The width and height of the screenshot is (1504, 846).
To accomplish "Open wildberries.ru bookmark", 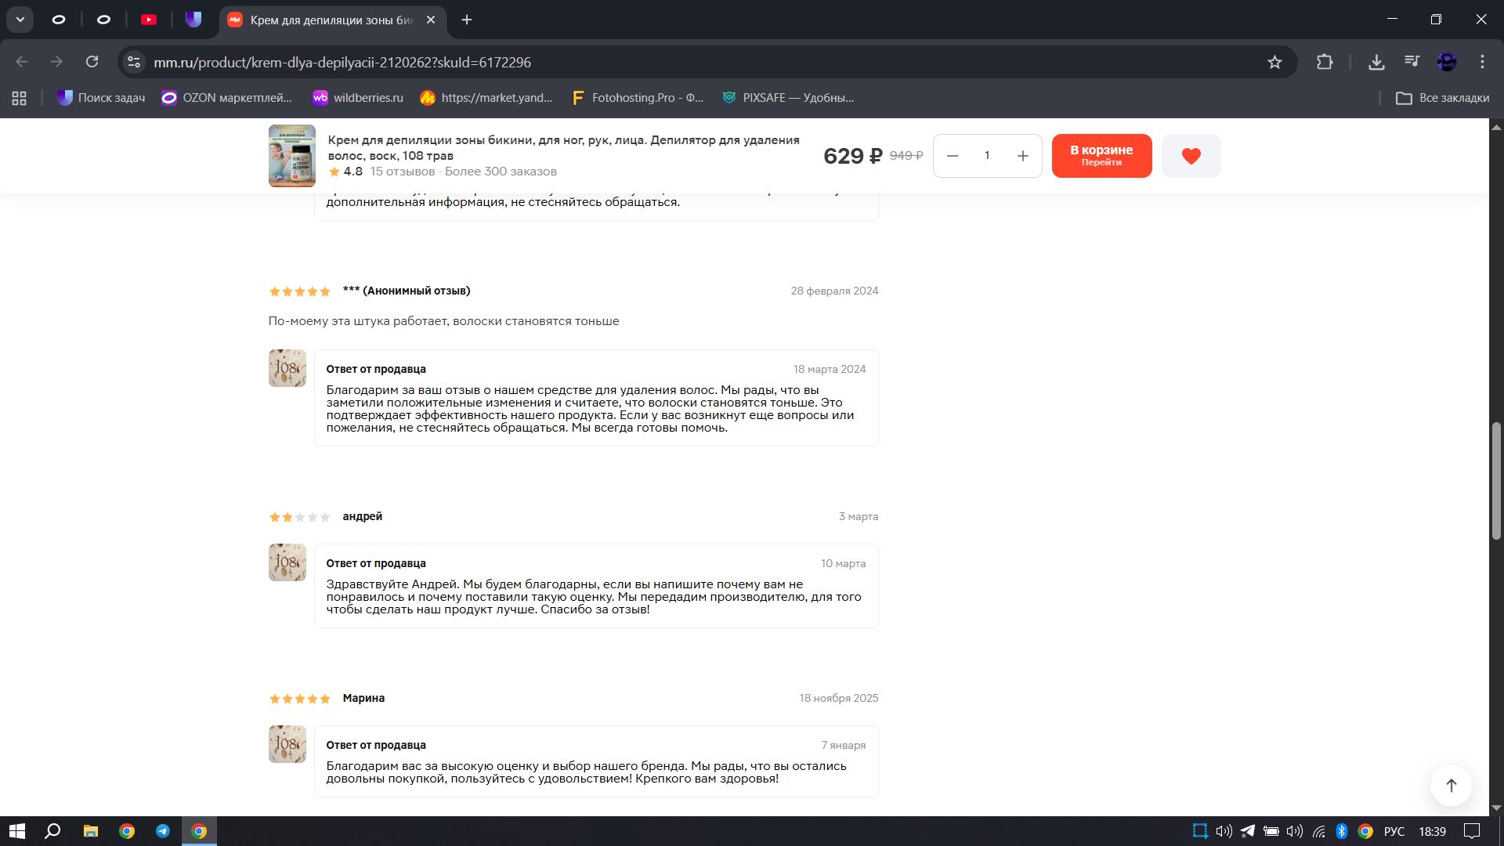I will coord(357,98).
